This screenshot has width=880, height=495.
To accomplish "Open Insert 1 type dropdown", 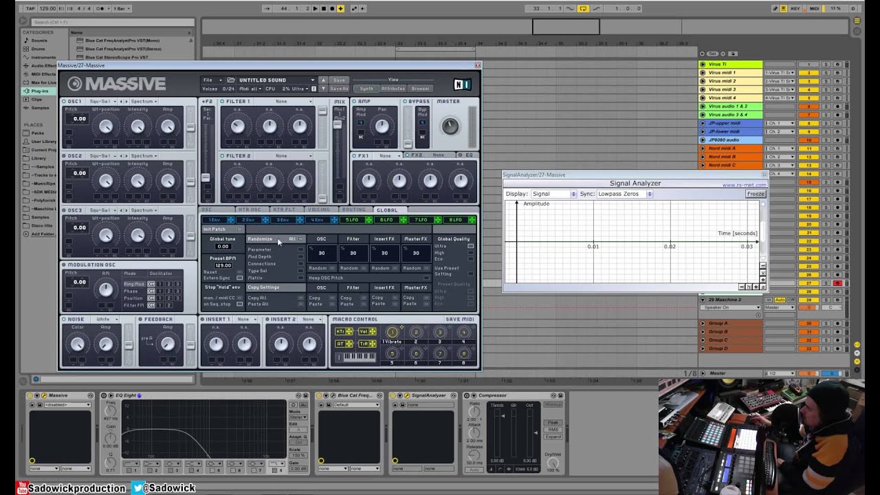I will (x=247, y=319).
